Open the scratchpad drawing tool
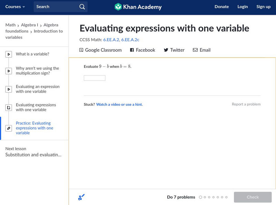276x205 pixels. pos(81,197)
